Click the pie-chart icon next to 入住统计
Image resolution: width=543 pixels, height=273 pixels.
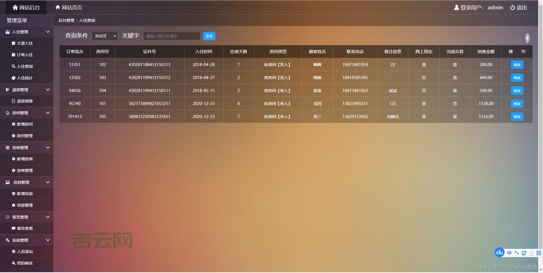(14, 78)
